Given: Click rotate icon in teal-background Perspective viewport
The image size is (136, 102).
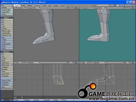Looking at the screenshot, I should coord(128,8).
